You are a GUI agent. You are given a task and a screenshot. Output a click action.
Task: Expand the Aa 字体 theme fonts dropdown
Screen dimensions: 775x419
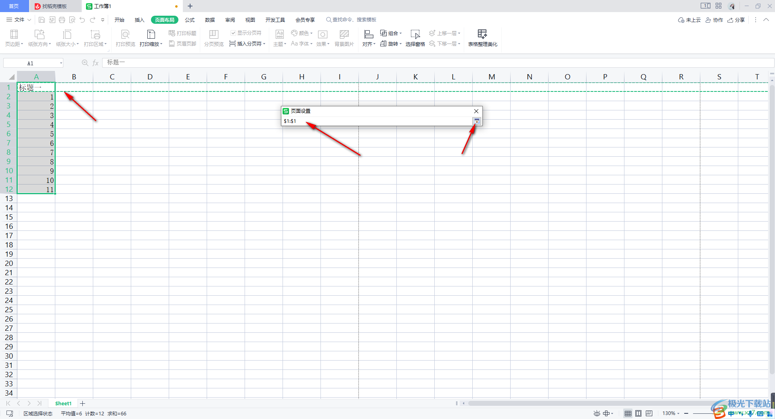[x=311, y=44]
